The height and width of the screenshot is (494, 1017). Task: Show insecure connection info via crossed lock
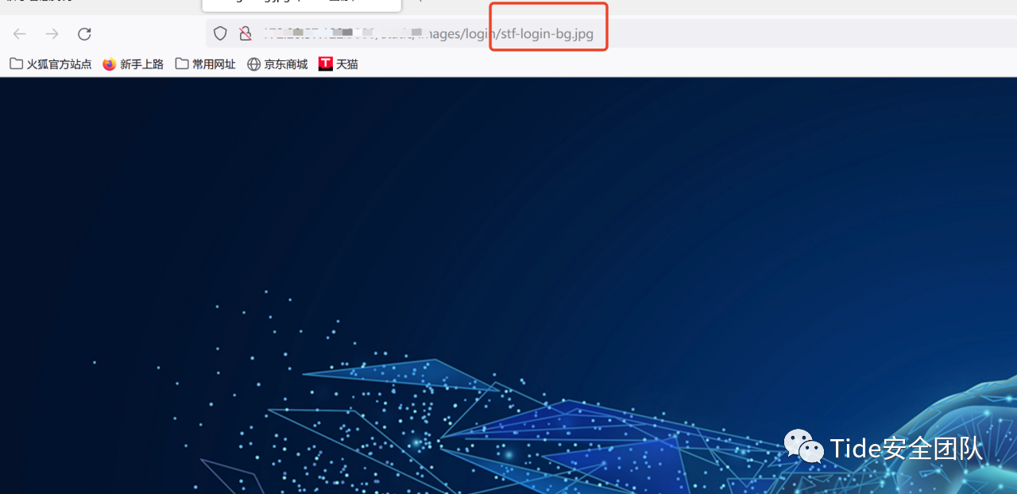(x=246, y=34)
